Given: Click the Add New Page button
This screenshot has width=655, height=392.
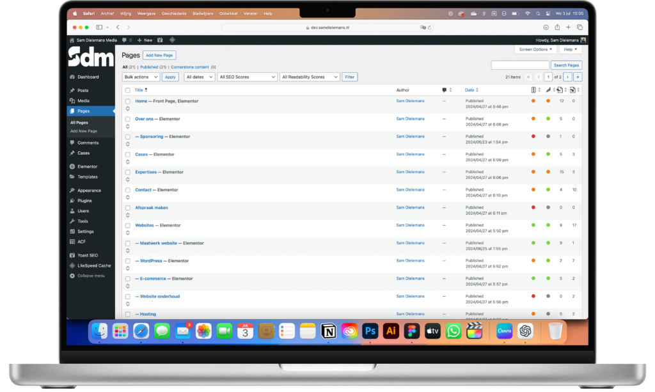Looking at the screenshot, I should 159,55.
